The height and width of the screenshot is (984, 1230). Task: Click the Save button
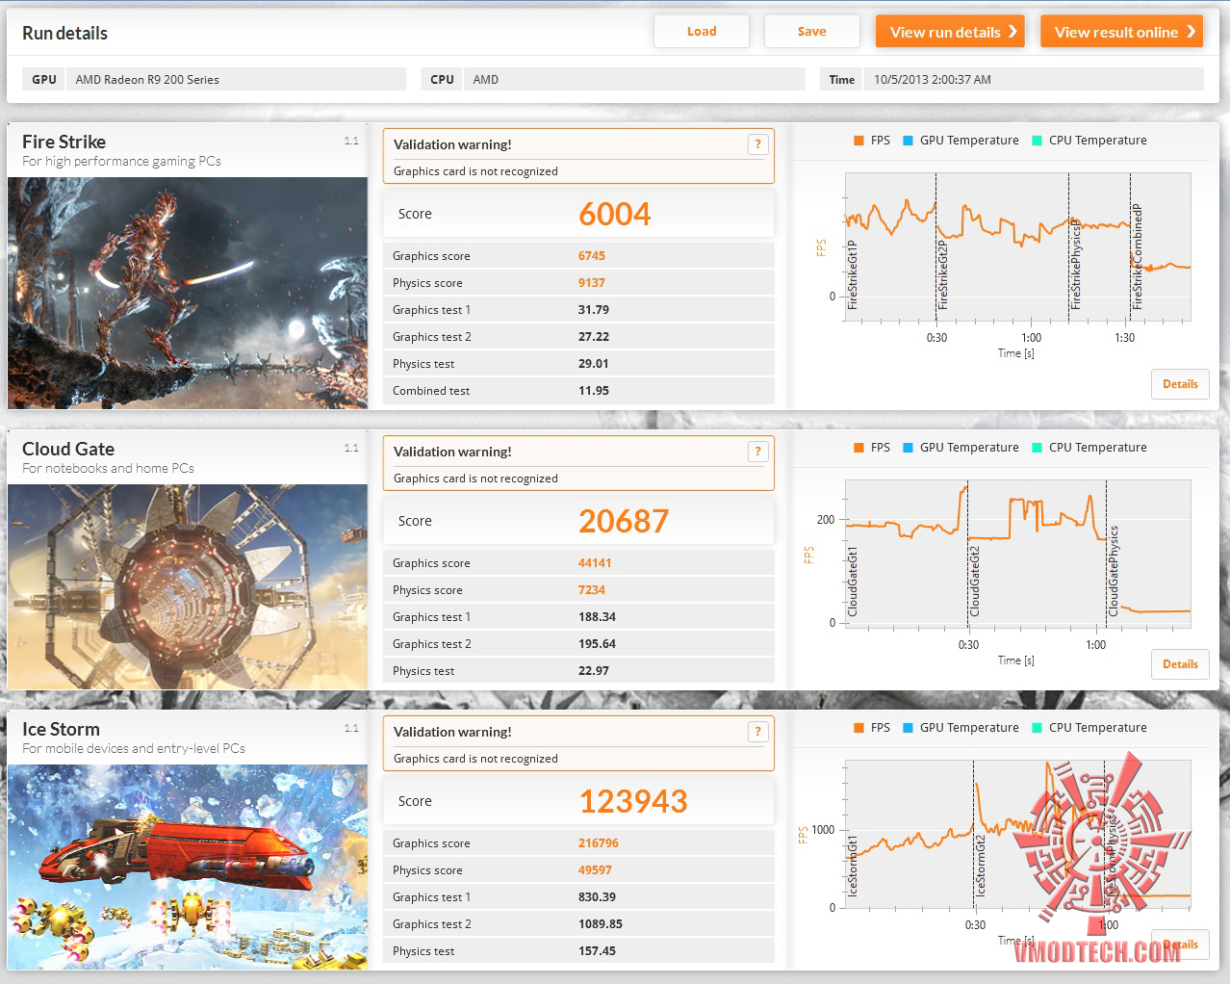[811, 32]
